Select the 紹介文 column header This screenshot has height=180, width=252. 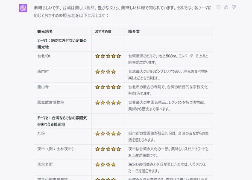point(134,31)
